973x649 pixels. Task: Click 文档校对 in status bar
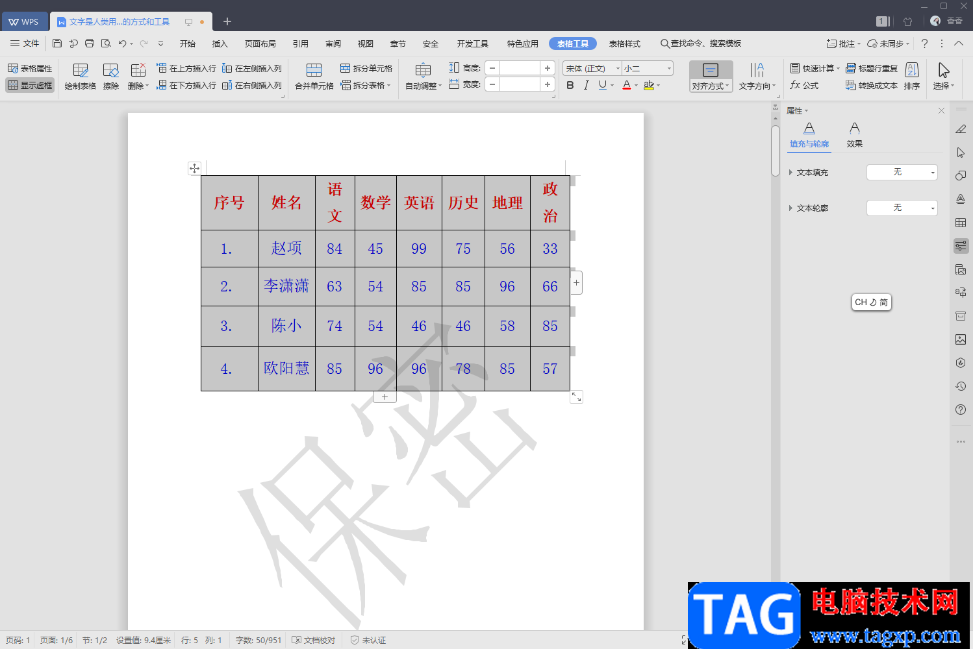click(x=314, y=640)
